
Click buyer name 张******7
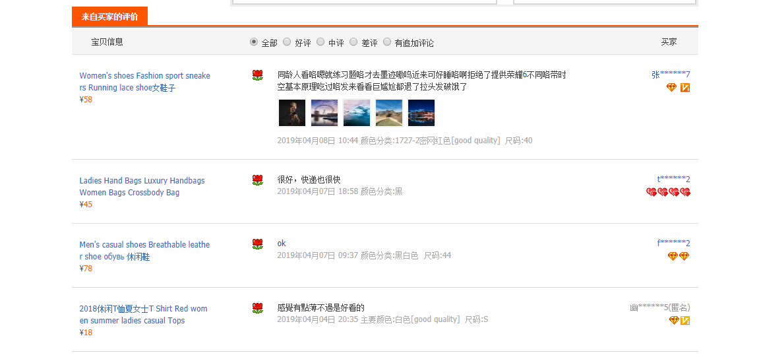(x=671, y=75)
